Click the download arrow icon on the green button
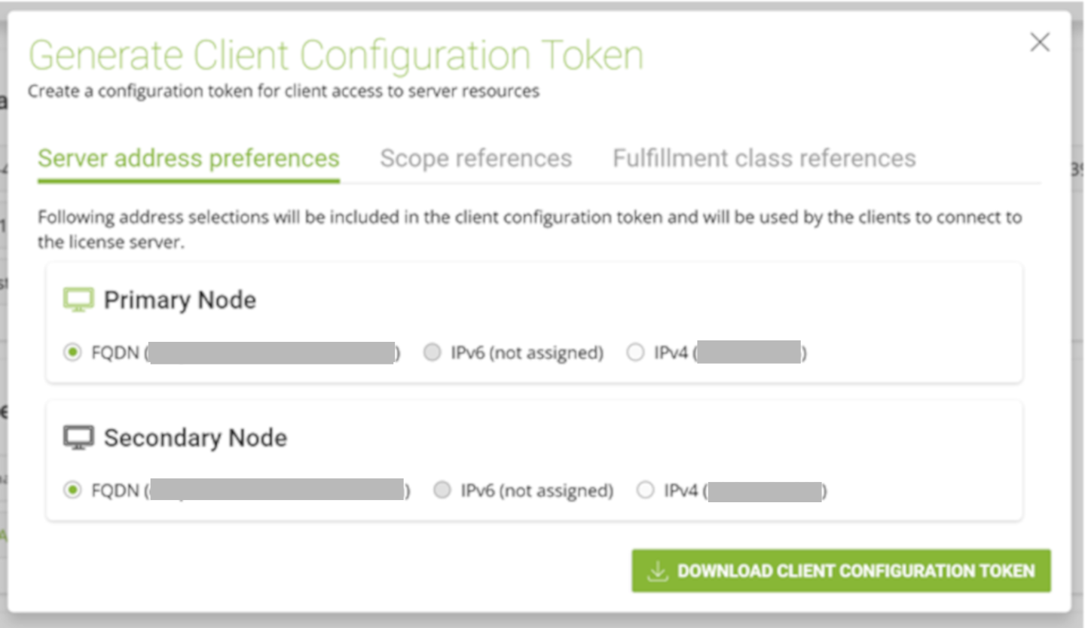Viewport: 1085px width, 628px height. pos(658,571)
